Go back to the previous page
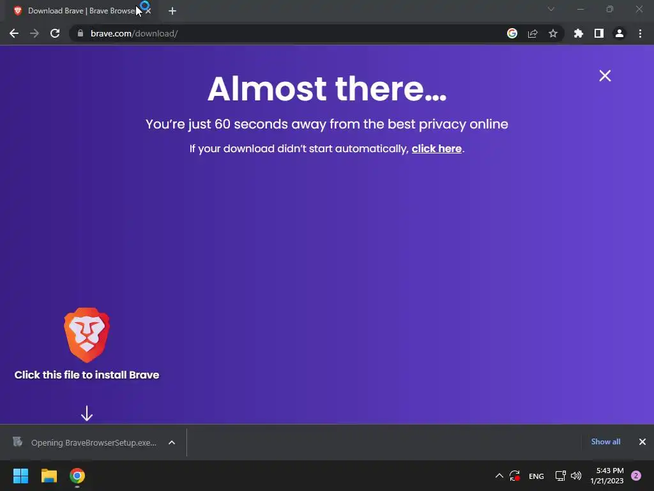This screenshot has height=491, width=654. coord(14,33)
